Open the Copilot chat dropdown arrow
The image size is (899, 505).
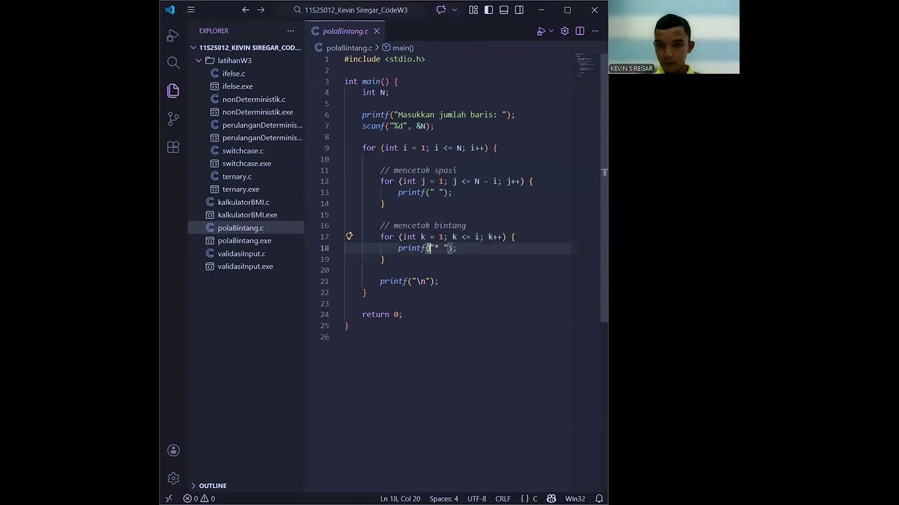click(x=454, y=10)
